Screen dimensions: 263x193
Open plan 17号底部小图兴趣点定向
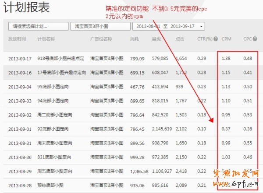point(60,72)
